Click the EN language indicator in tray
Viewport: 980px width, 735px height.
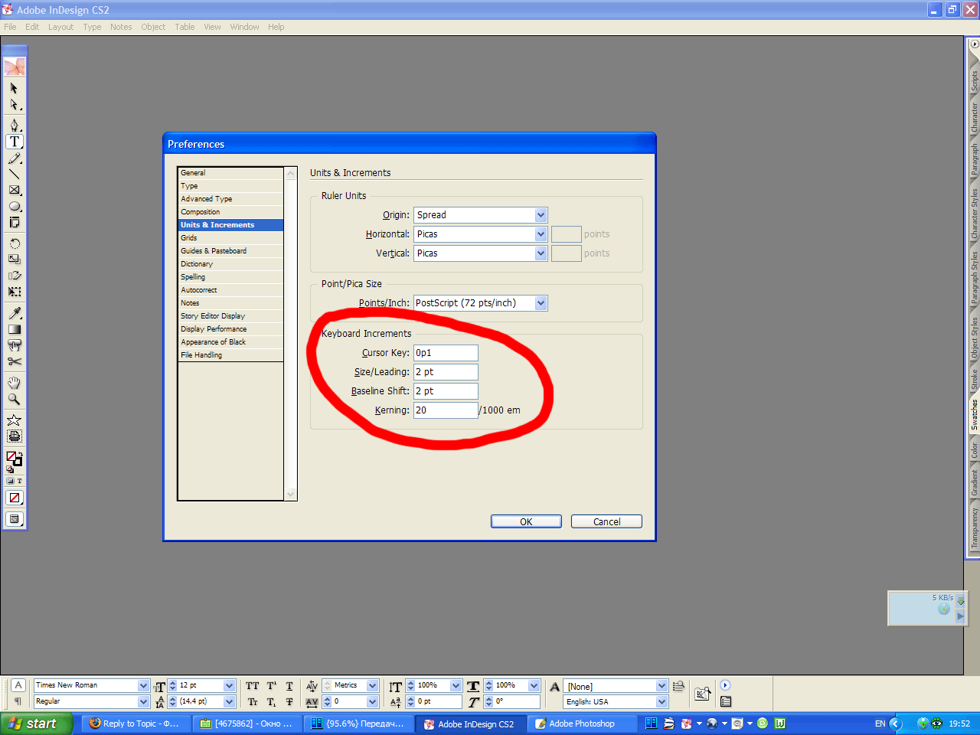pos(880,724)
